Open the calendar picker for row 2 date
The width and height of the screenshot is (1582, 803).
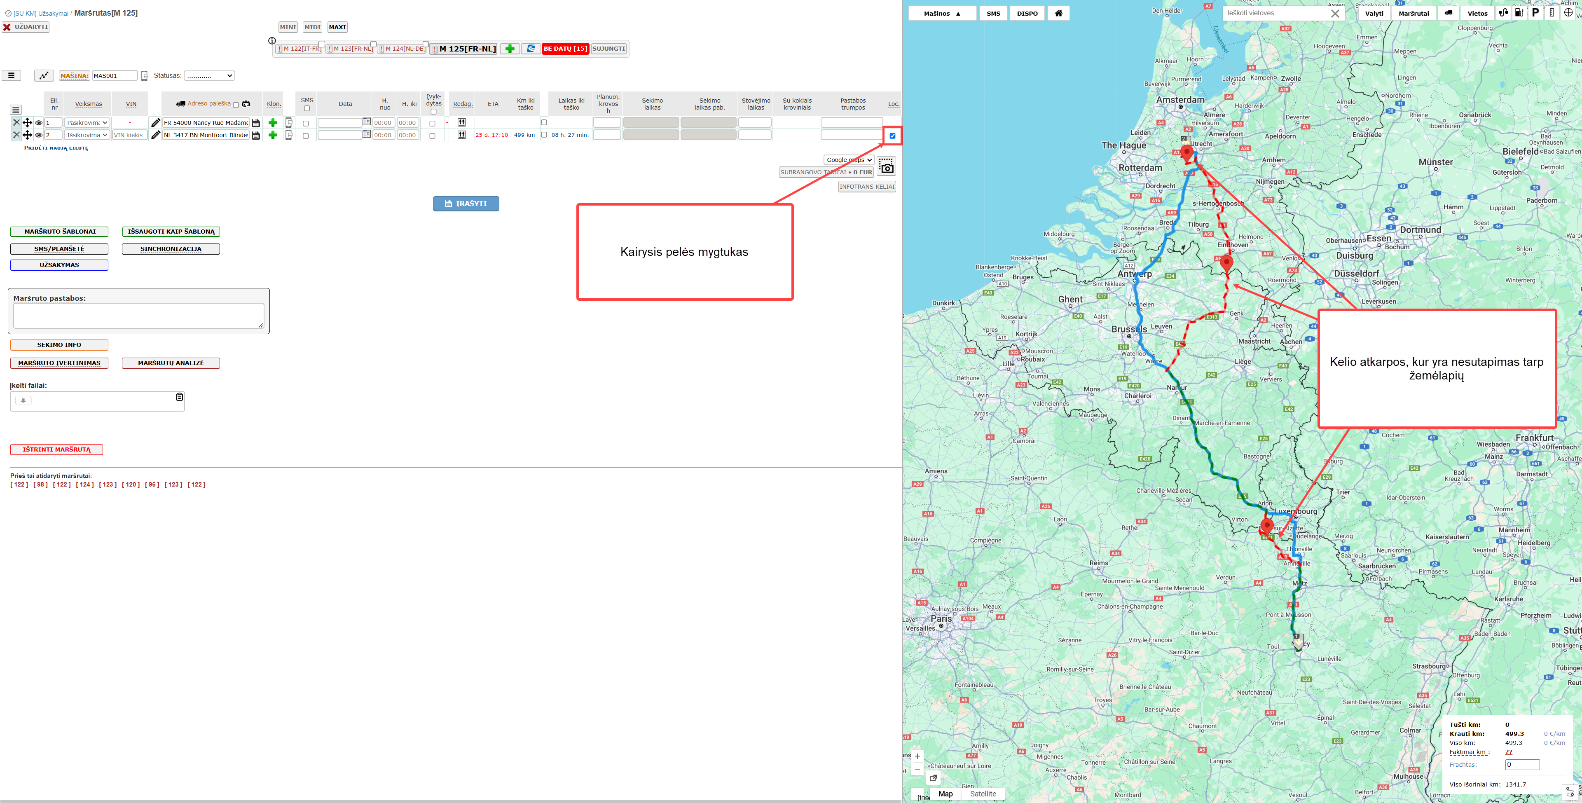[x=367, y=134]
